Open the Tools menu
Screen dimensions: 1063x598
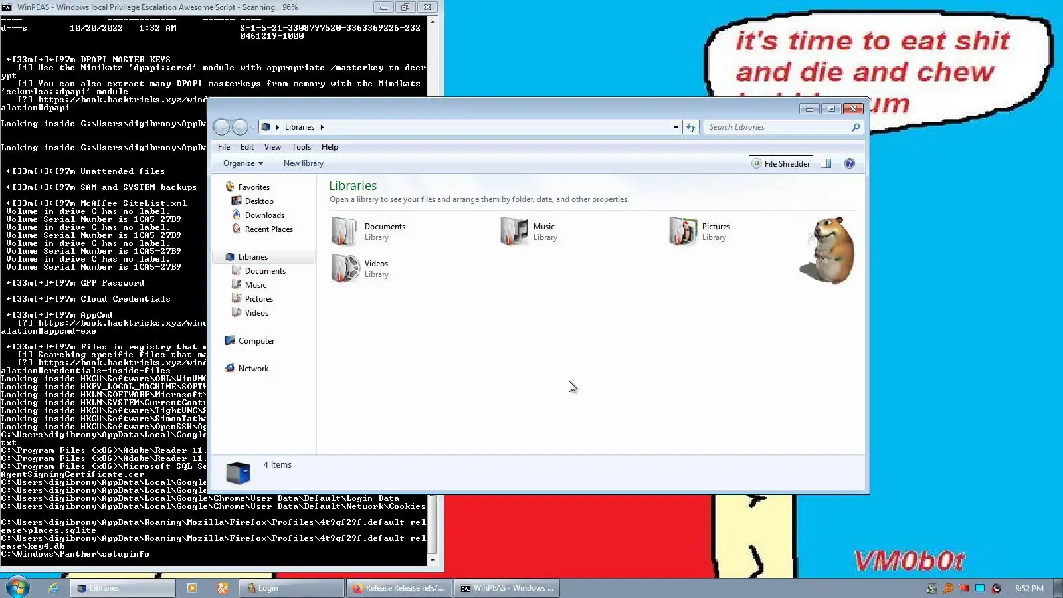(x=301, y=147)
